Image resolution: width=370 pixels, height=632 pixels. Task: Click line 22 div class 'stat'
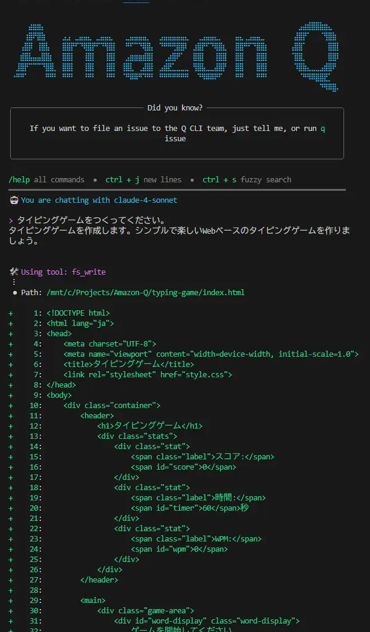[152, 529]
